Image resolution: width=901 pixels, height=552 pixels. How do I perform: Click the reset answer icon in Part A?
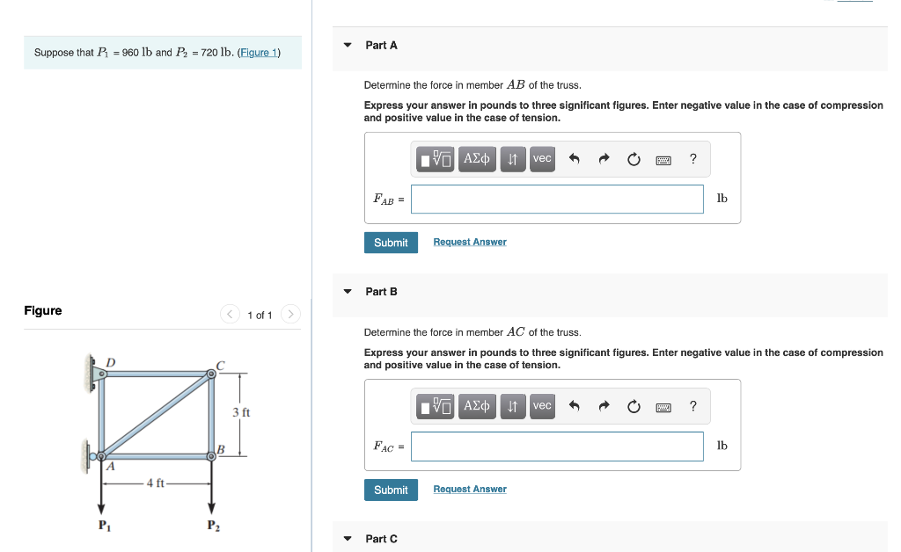tap(634, 159)
